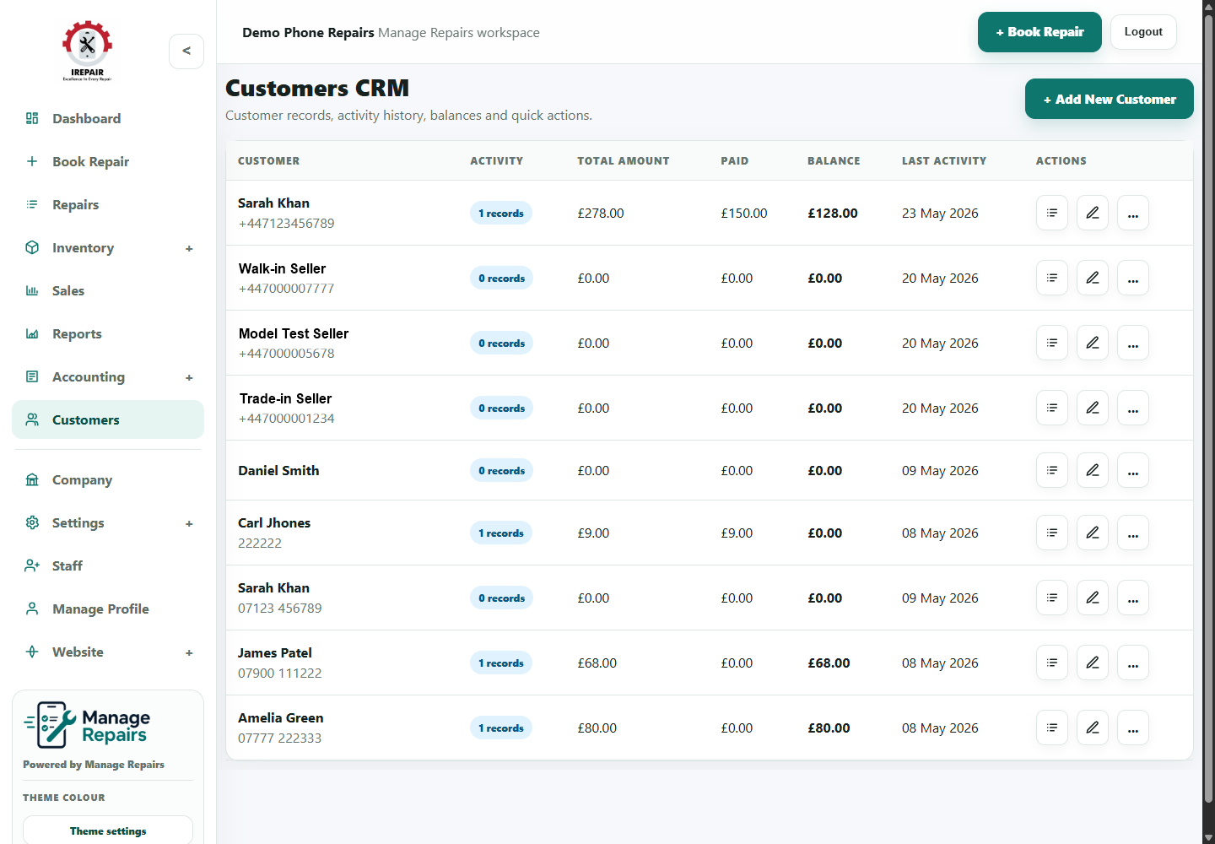This screenshot has width=1215, height=844.
Task: Expand the Settings submenu
Action: (189, 523)
